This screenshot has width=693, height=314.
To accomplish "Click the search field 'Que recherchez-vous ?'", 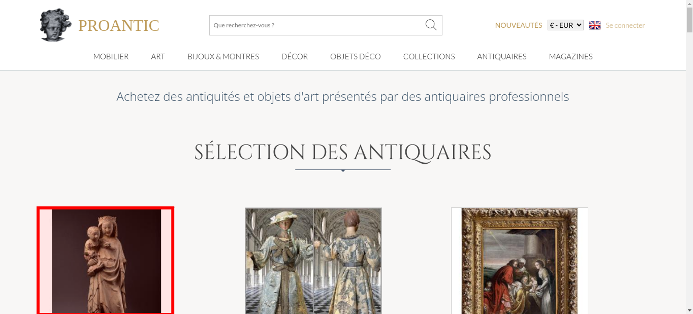I will pos(315,25).
